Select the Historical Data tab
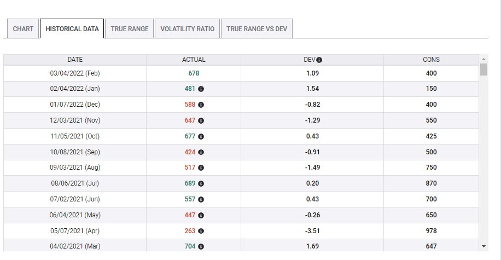Viewport: 501px width, 260px height. [72, 29]
